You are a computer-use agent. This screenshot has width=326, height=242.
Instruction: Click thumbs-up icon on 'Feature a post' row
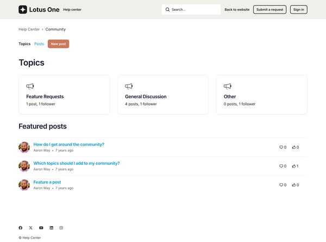[x=294, y=185]
